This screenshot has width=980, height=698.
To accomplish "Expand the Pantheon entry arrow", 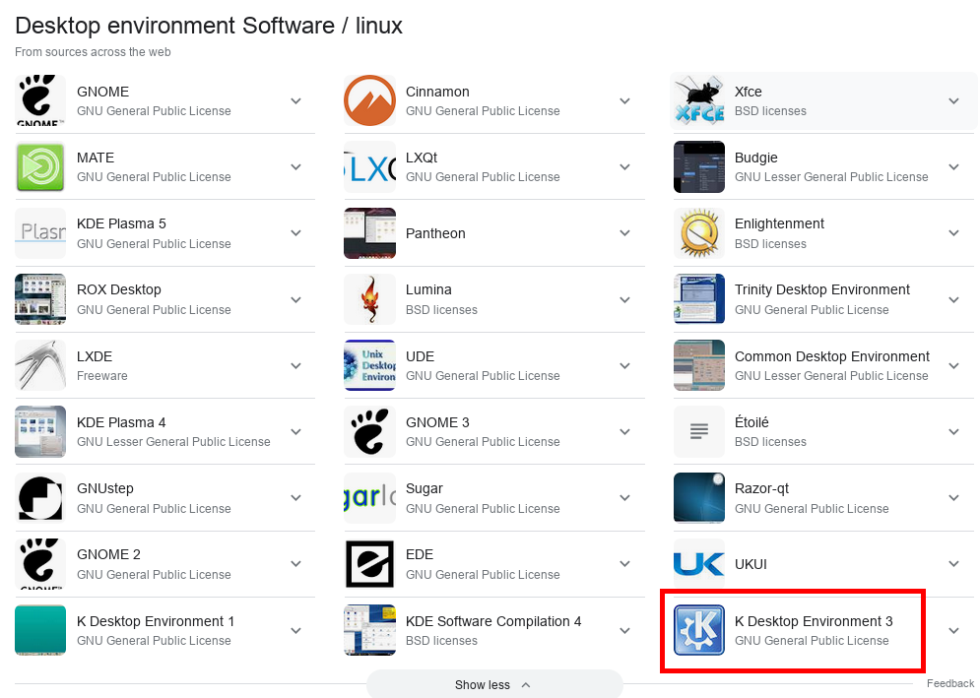I will [x=625, y=233].
